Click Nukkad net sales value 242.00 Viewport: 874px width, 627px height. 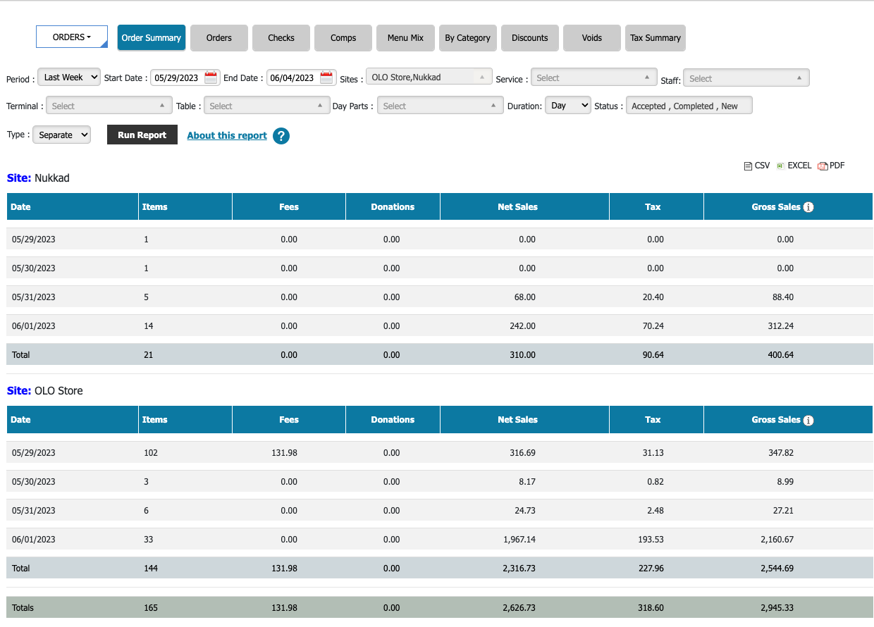tap(522, 326)
